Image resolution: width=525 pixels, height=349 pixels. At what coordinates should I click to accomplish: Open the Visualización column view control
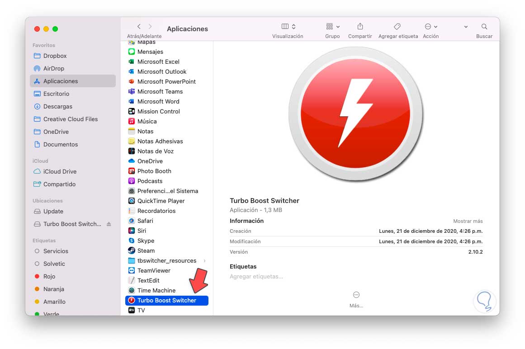pos(289,26)
